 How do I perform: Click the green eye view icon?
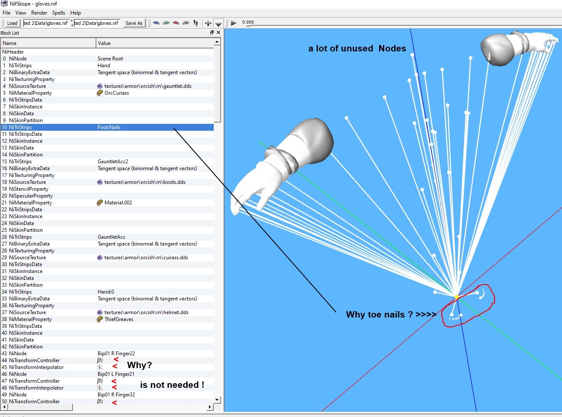pyautogui.click(x=166, y=23)
